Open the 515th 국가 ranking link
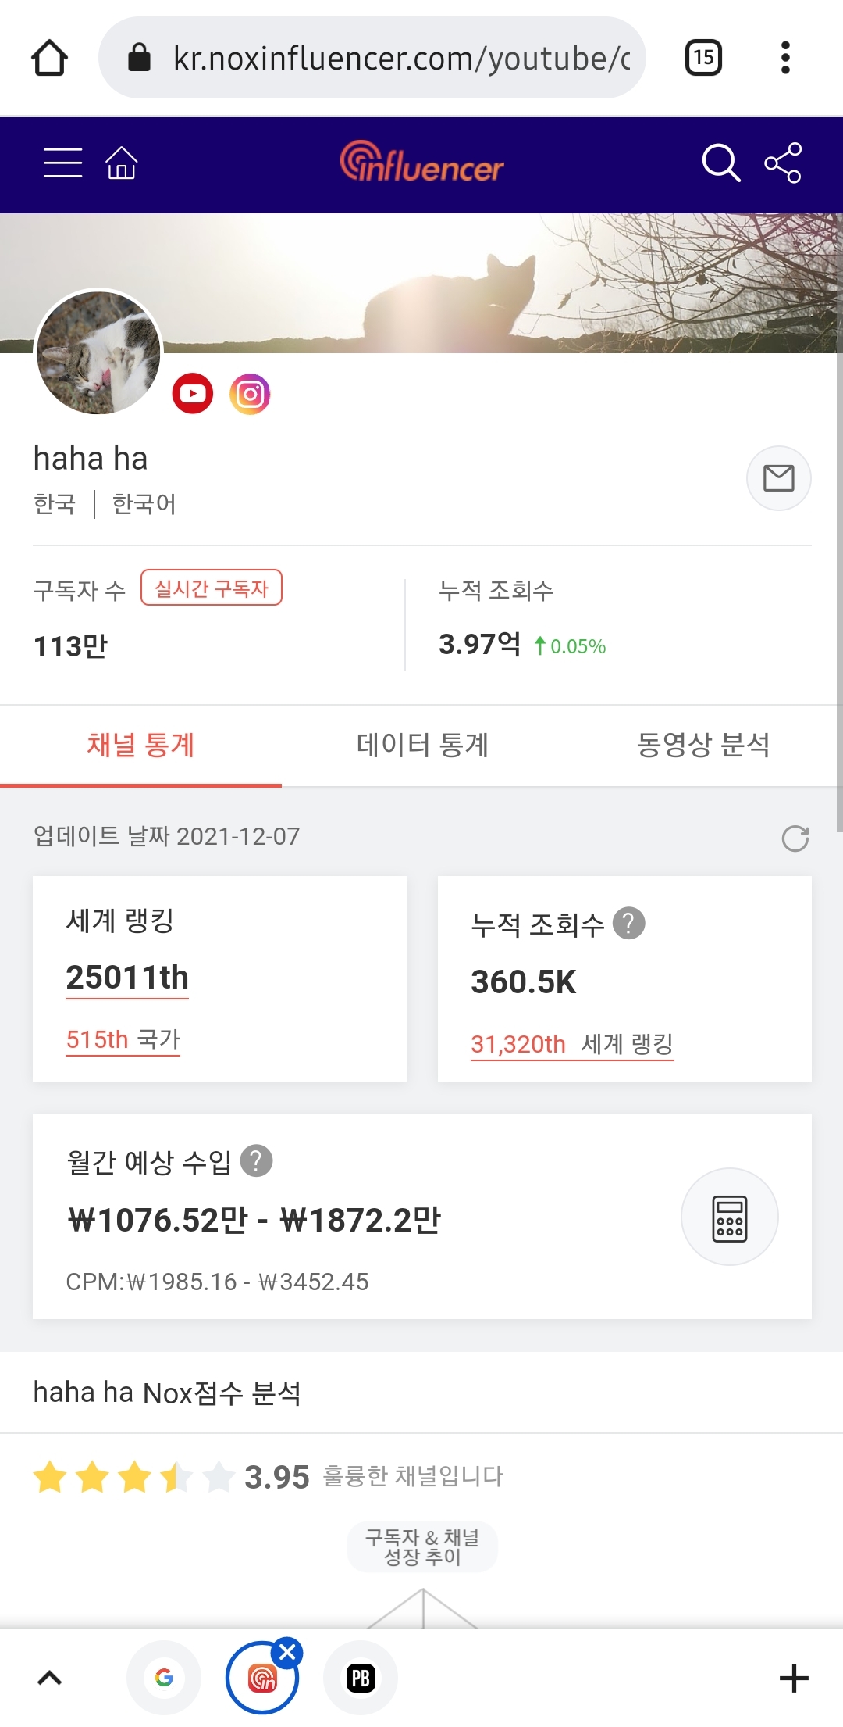Image resolution: width=843 pixels, height=1727 pixels. [123, 1039]
